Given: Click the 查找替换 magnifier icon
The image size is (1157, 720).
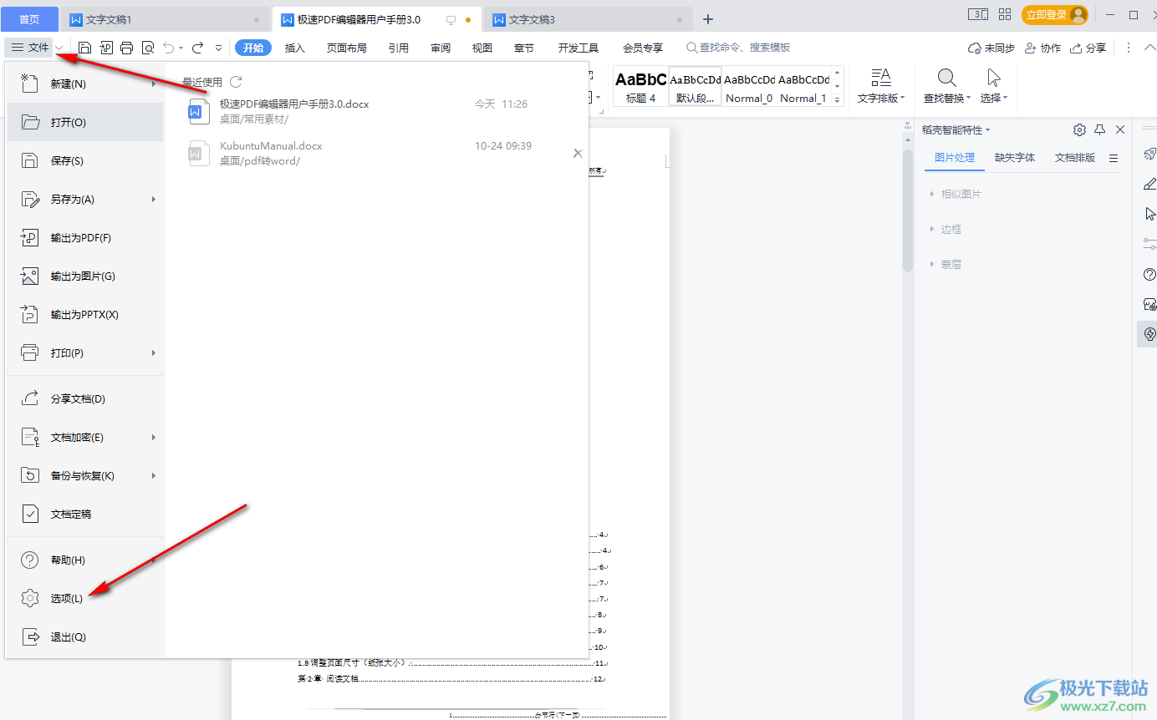Looking at the screenshot, I should pyautogui.click(x=946, y=79).
